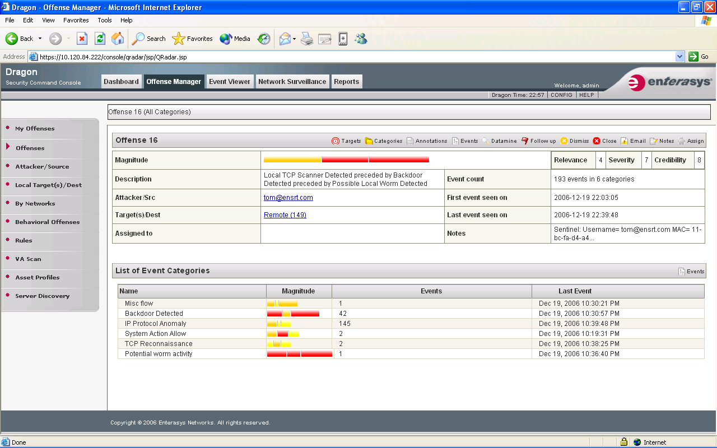Expand the Back button history dropdown
The image size is (717, 448).
click(x=39, y=39)
